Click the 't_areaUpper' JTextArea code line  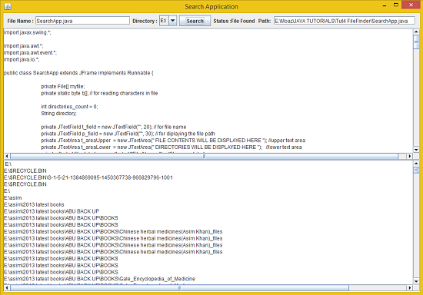173,140
